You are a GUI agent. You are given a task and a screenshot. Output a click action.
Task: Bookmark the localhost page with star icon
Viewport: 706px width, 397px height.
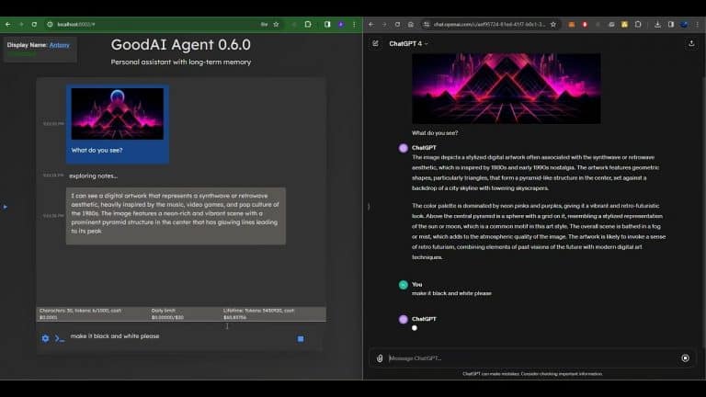pos(276,24)
